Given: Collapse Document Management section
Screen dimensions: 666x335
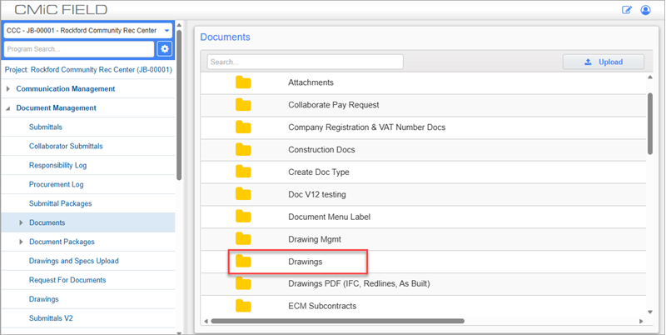Looking at the screenshot, I should 8,108.
